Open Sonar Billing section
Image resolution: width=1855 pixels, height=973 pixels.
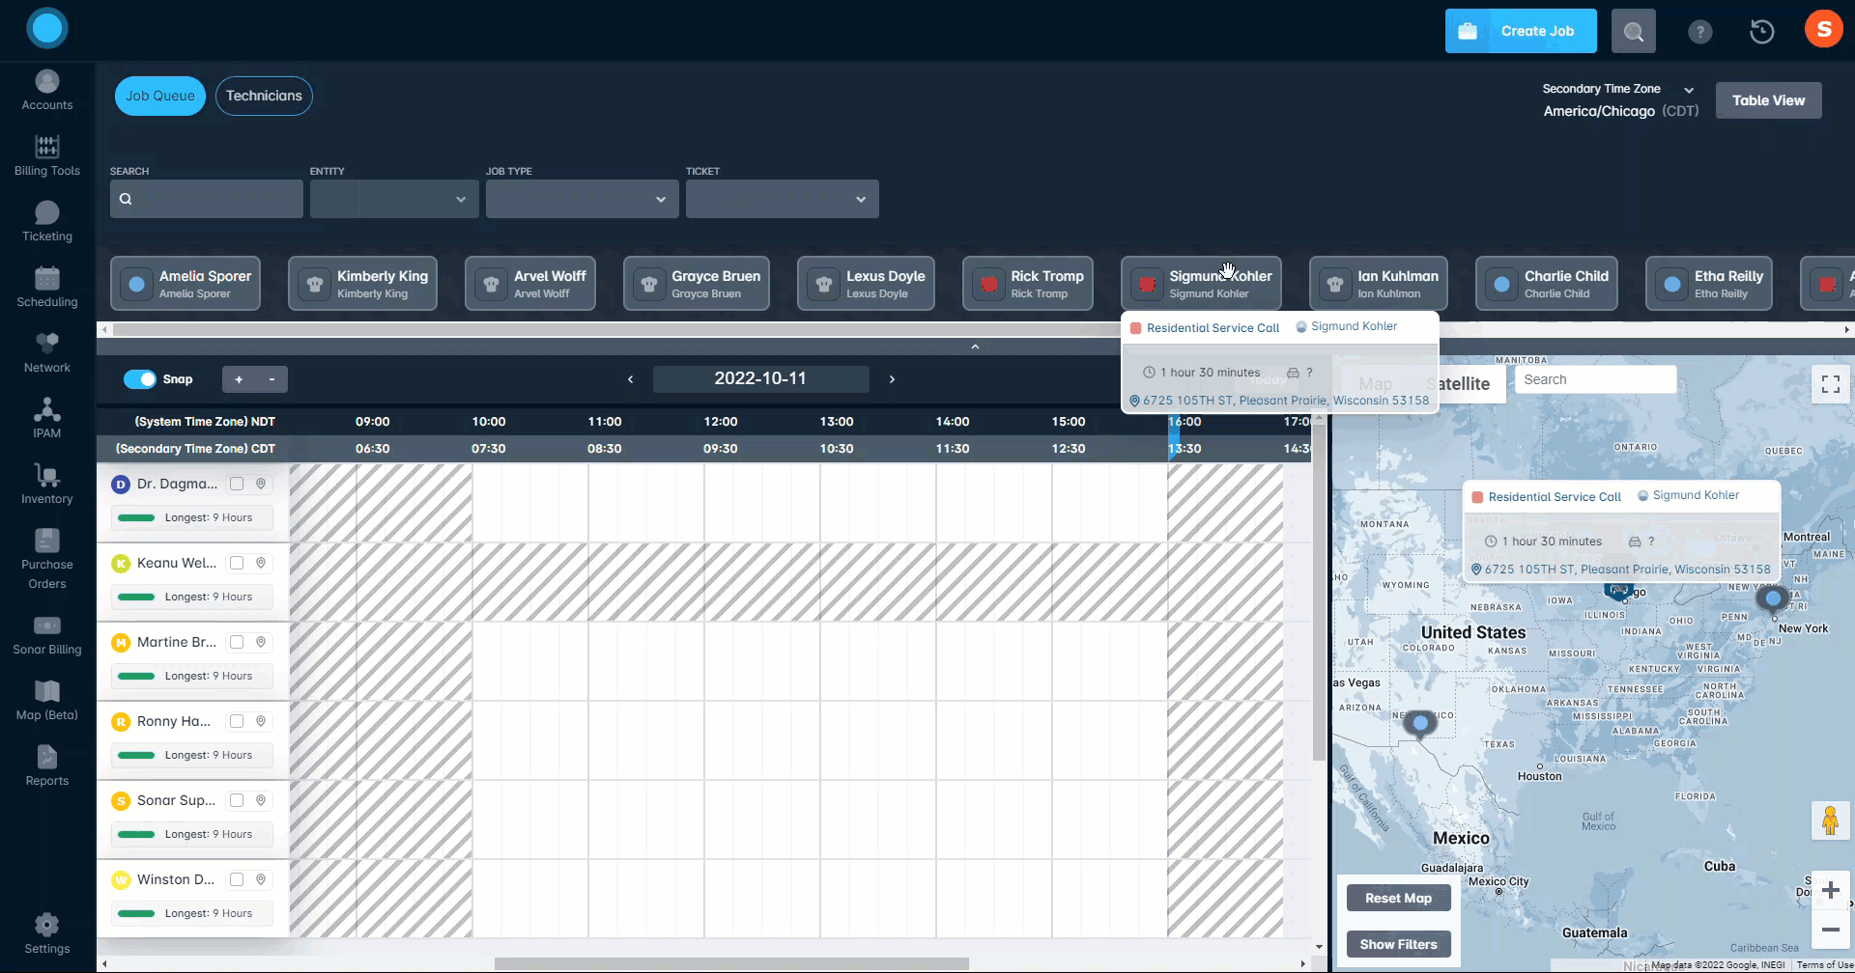46,635
